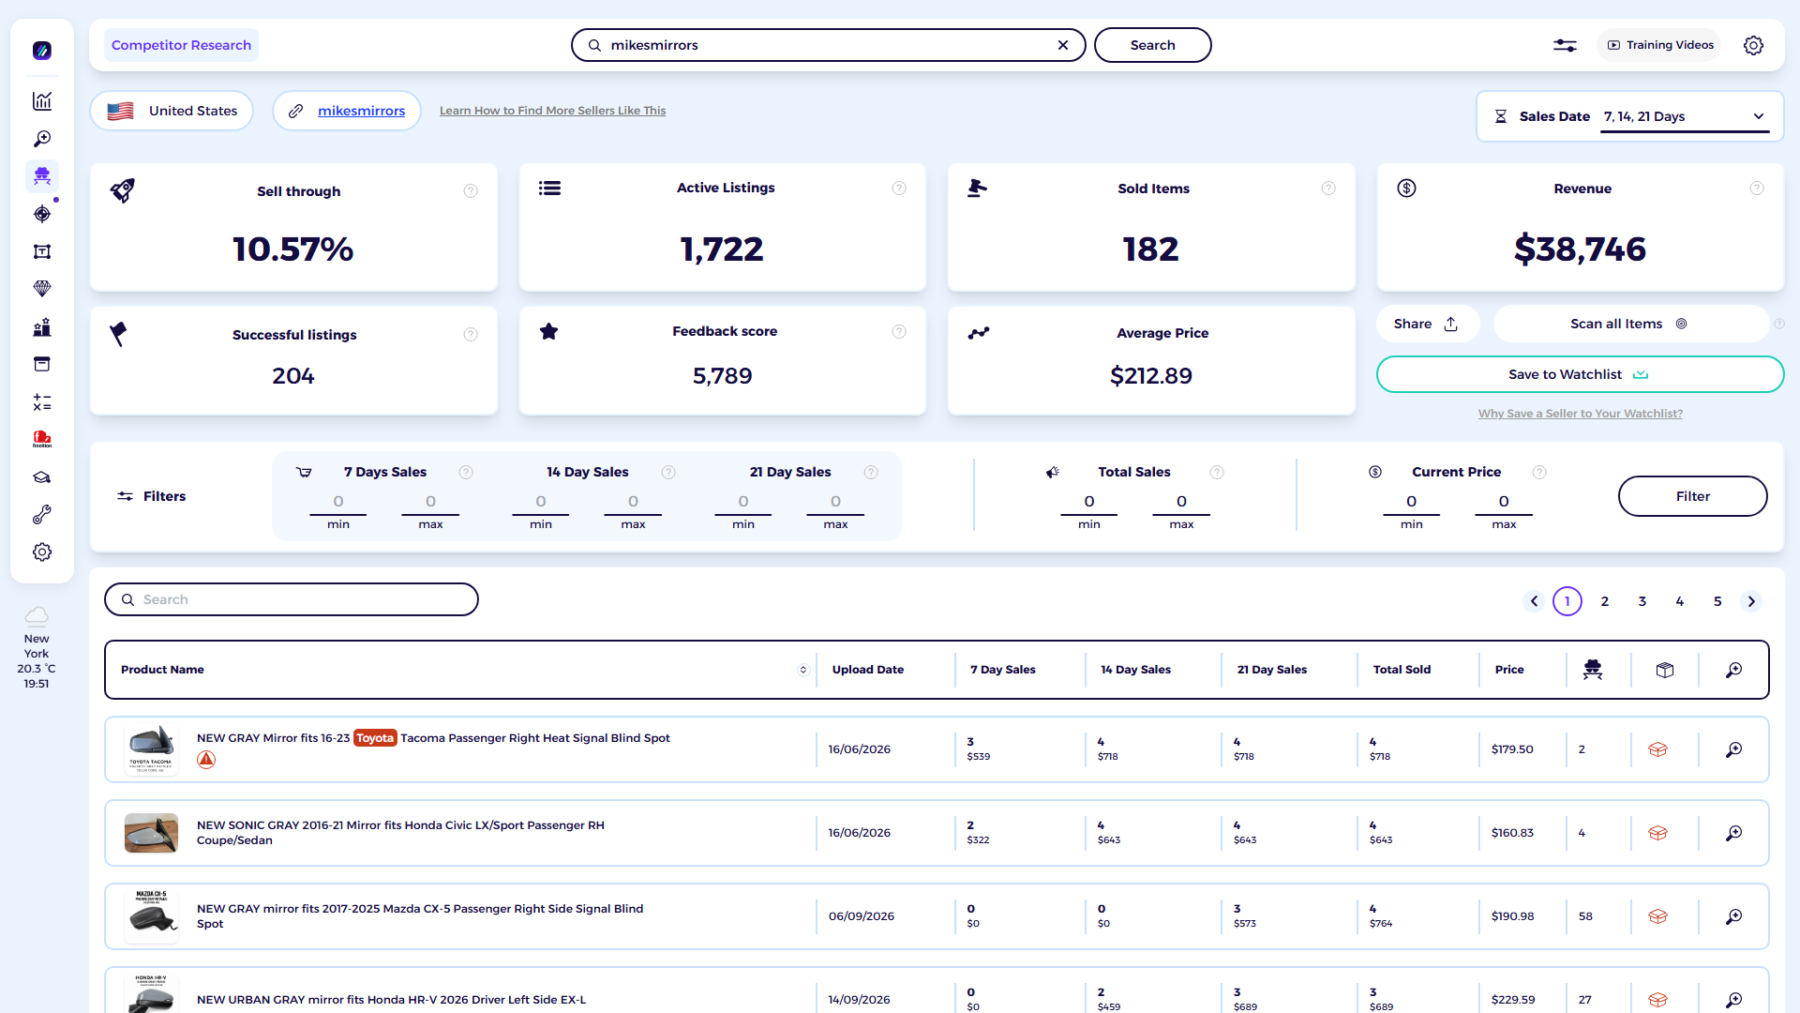Screen dimensions: 1800x1013
Task: Open the mikesmirrors seller link
Action: [x=361, y=111]
